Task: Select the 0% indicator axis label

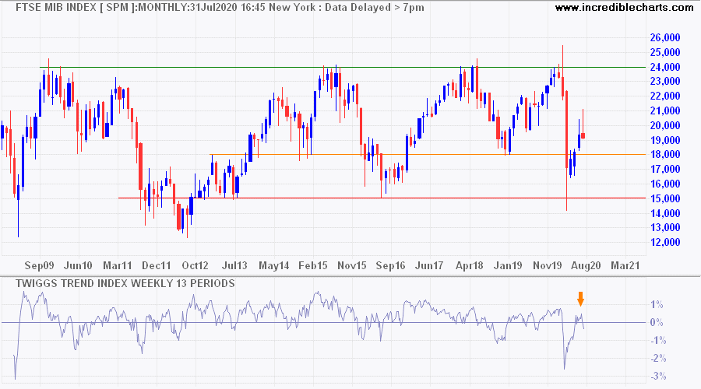Action: [657, 323]
